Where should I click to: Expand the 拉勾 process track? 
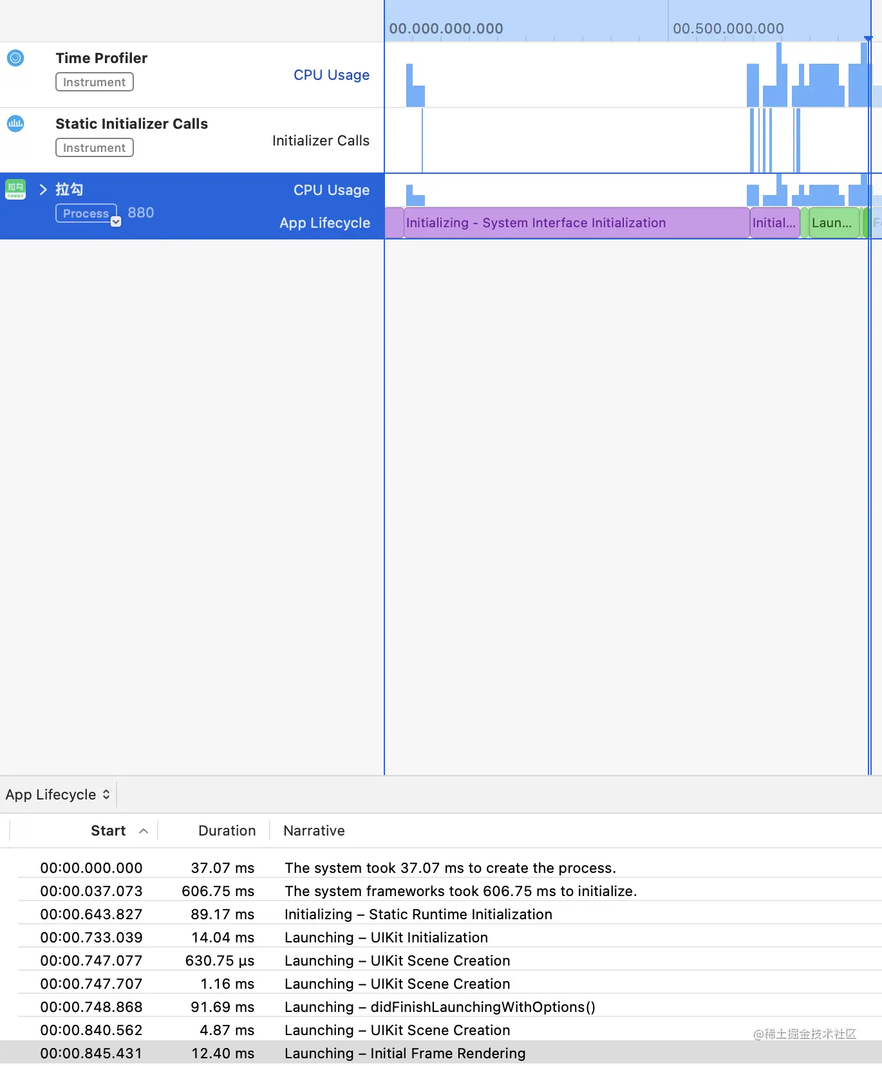tap(43, 189)
